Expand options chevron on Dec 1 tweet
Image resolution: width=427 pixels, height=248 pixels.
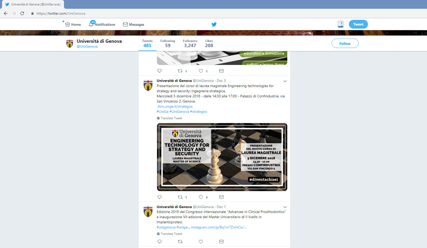pos(285,207)
